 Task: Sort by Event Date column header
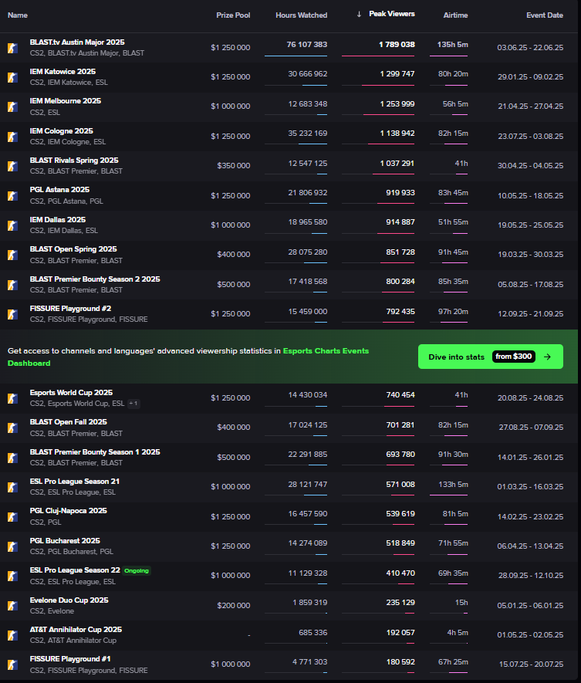(545, 15)
